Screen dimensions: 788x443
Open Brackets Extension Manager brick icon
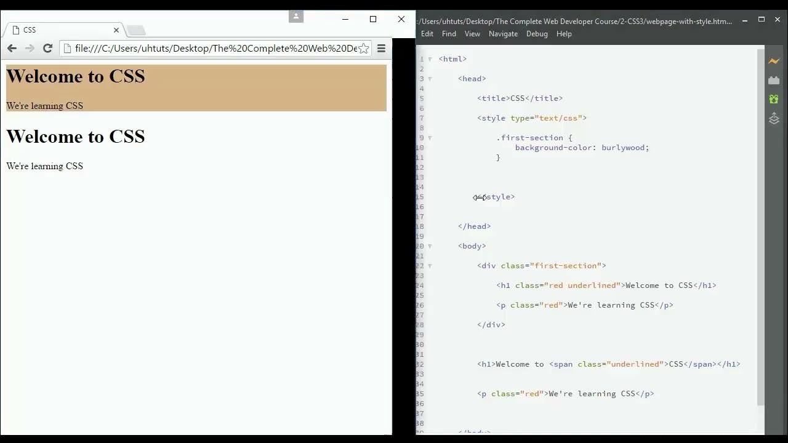coord(774,80)
